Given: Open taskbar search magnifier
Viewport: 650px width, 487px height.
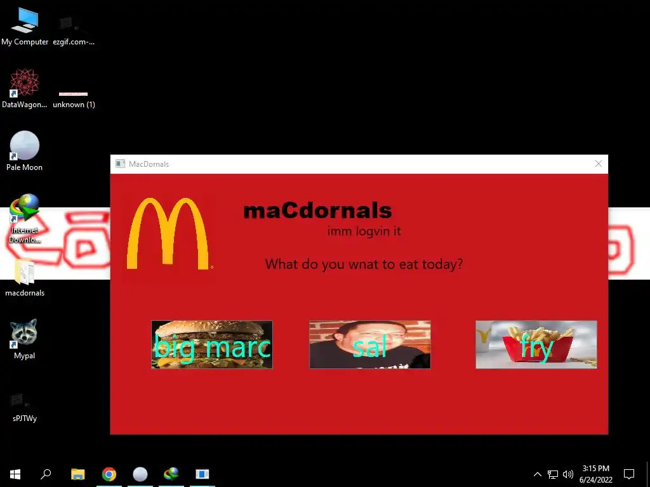Looking at the screenshot, I should 46,474.
